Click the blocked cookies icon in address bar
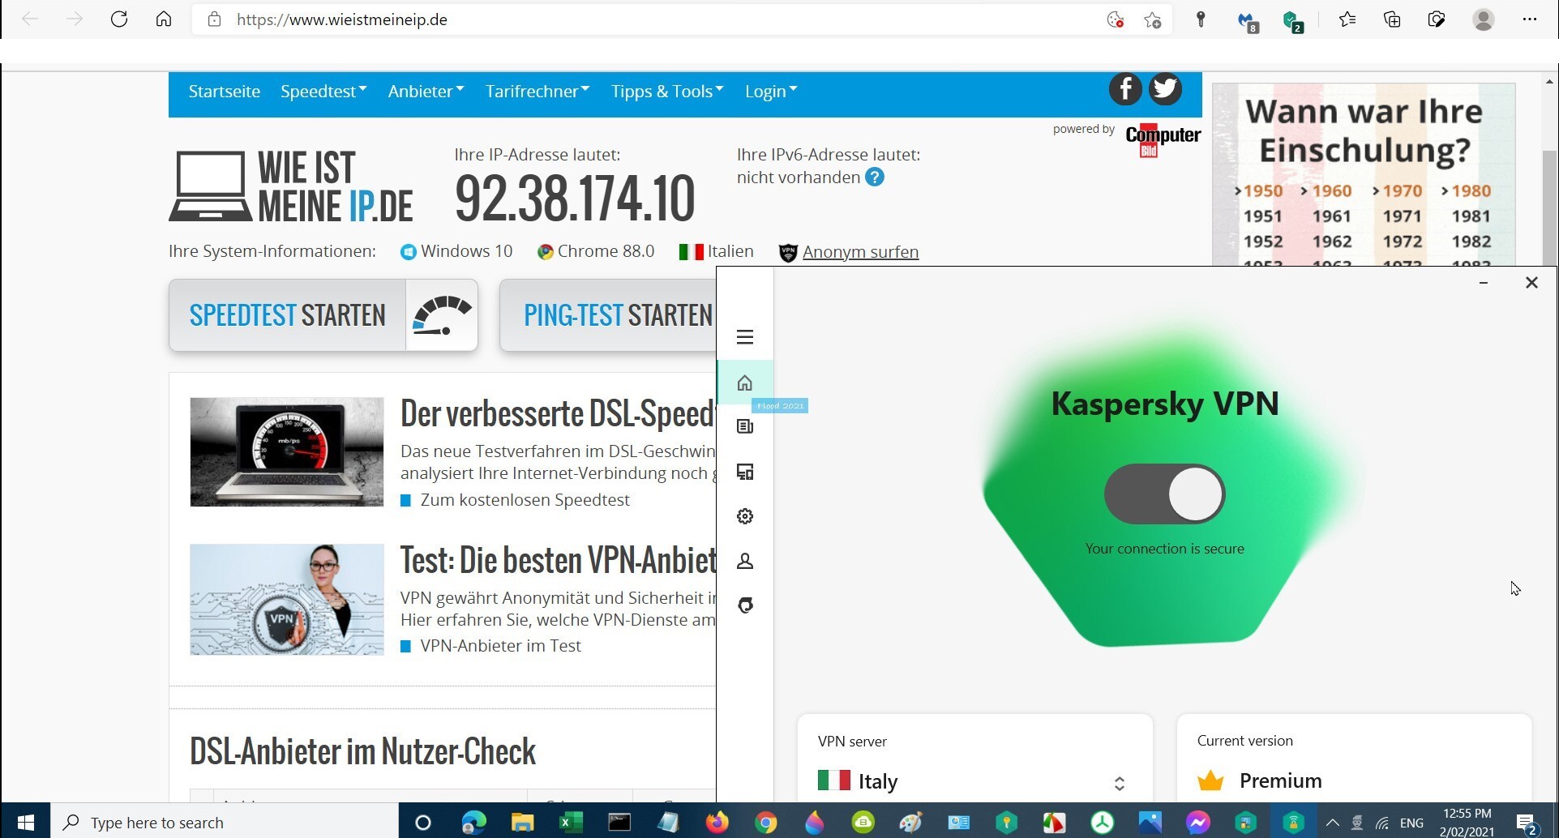The image size is (1559, 838). pos(1116,20)
